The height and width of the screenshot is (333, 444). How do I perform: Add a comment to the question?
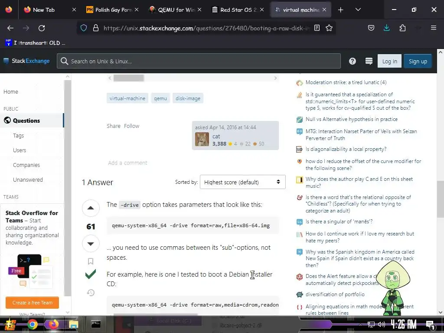tap(127, 163)
